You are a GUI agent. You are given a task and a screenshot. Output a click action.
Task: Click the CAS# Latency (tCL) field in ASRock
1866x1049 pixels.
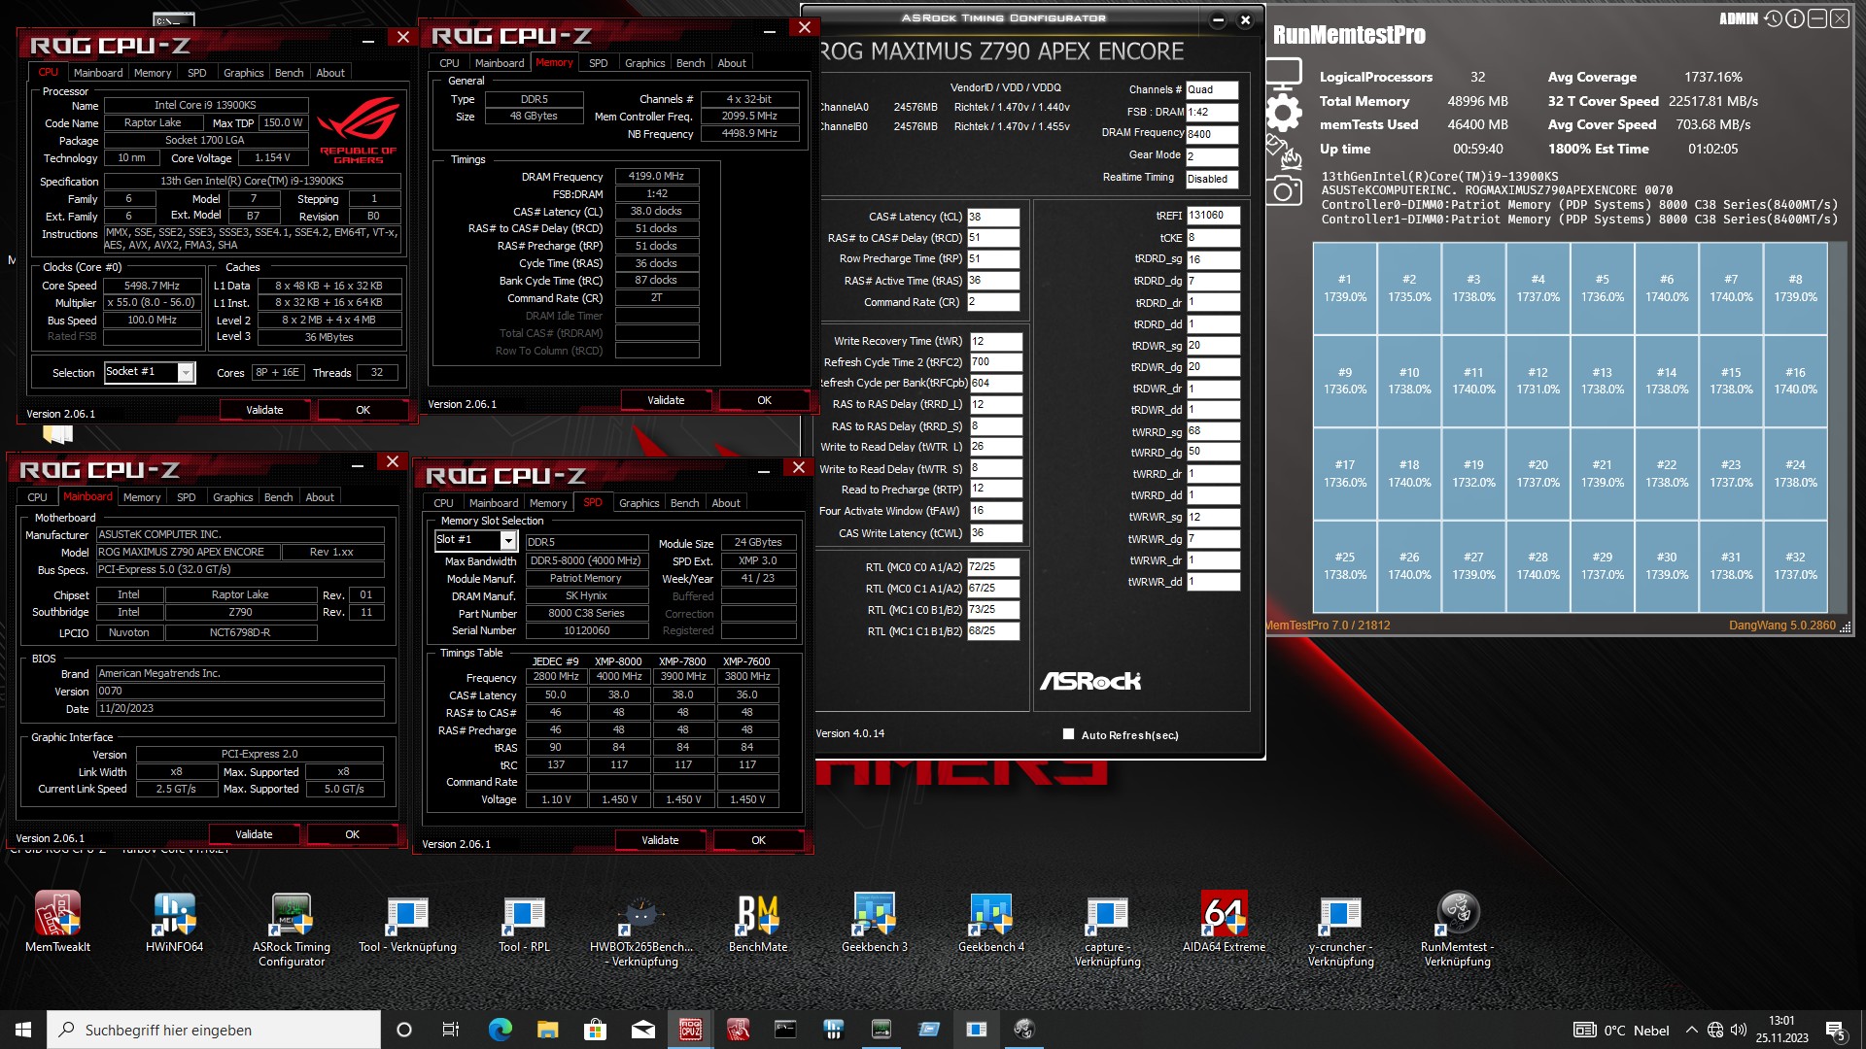(x=993, y=217)
